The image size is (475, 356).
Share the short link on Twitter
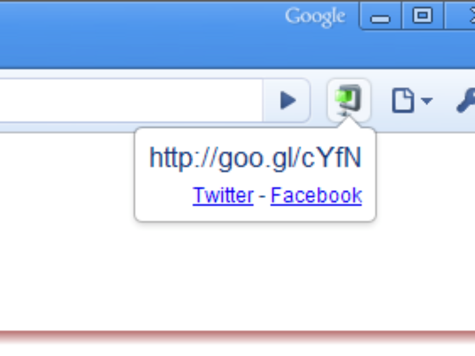click(x=223, y=195)
